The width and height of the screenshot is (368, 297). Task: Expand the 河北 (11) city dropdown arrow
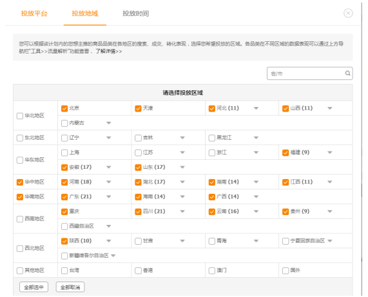256,108
